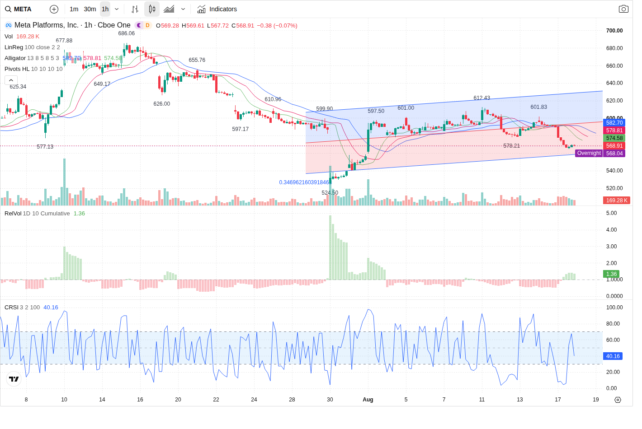Click the 655.76 pivot label

[197, 60]
